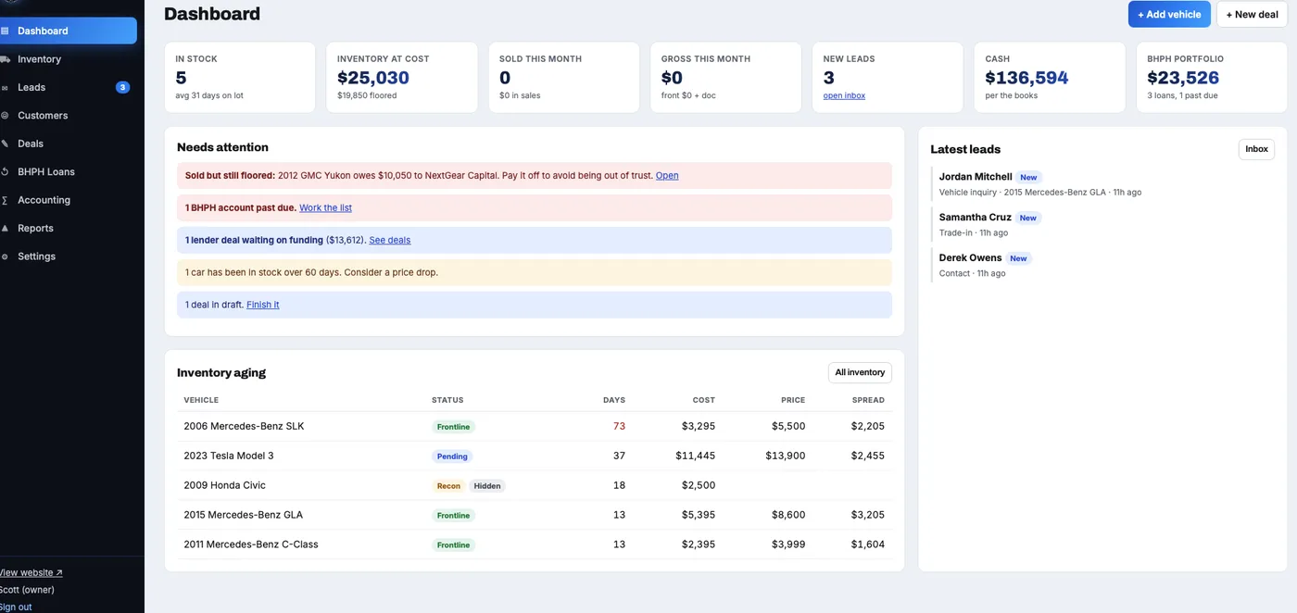Click Finish it for the draft deal
The height and width of the screenshot is (613, 1297).
coord(263,305)
